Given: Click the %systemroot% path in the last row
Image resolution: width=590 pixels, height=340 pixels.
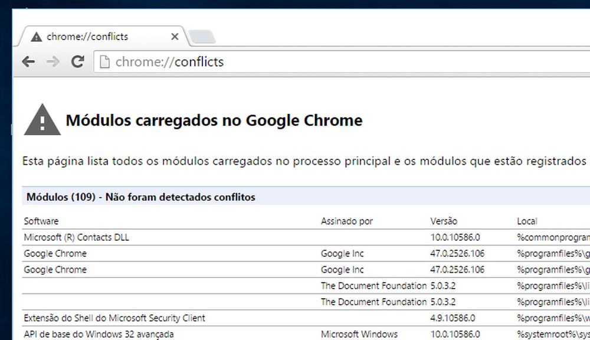Looking at the screenshot, I should click(x=553, y=334).
